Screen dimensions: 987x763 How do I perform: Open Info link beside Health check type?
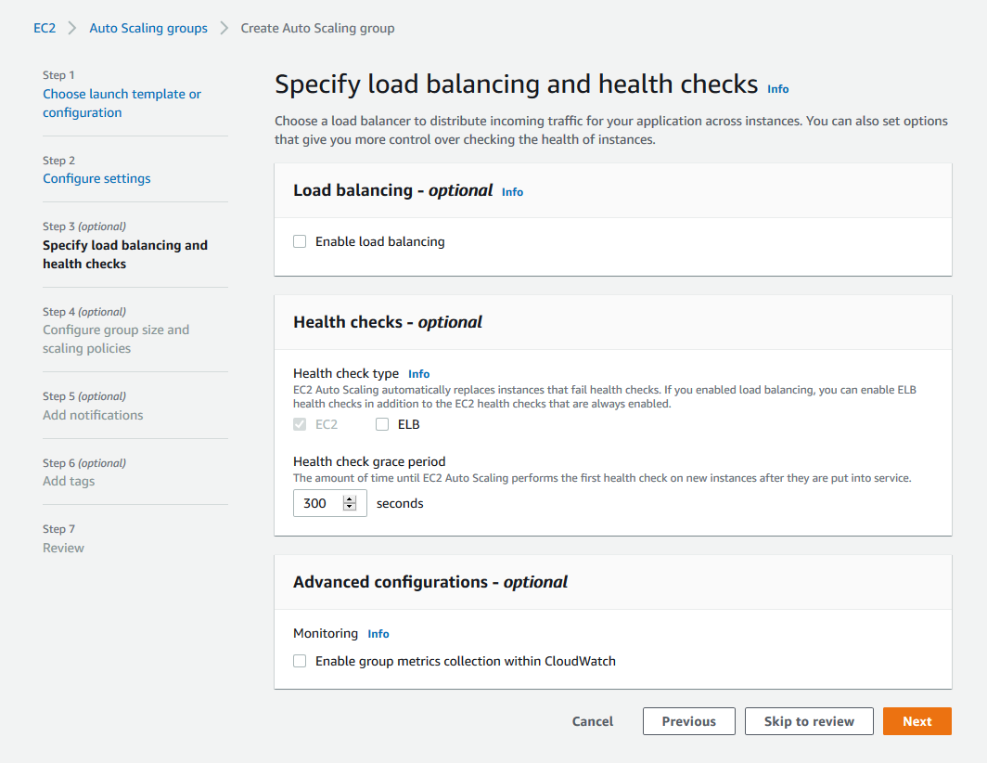pos(418,374)
